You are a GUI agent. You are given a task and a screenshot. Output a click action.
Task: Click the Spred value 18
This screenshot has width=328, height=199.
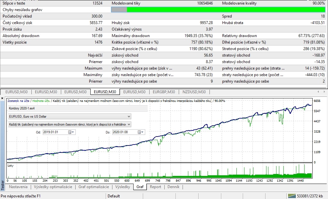click(x=323, y=16)
